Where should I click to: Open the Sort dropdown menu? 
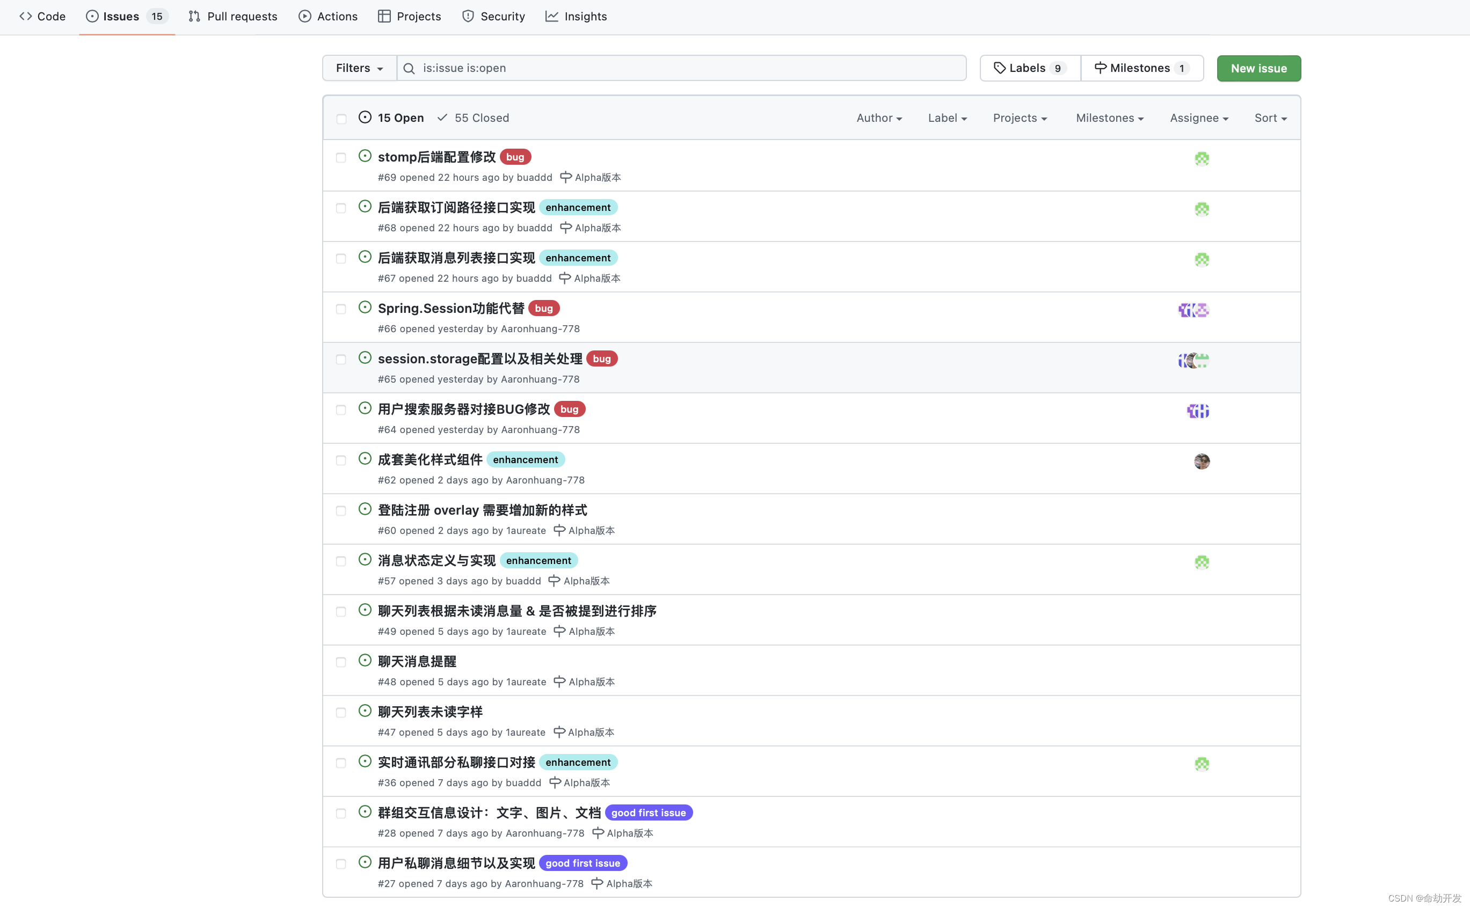1270,118
